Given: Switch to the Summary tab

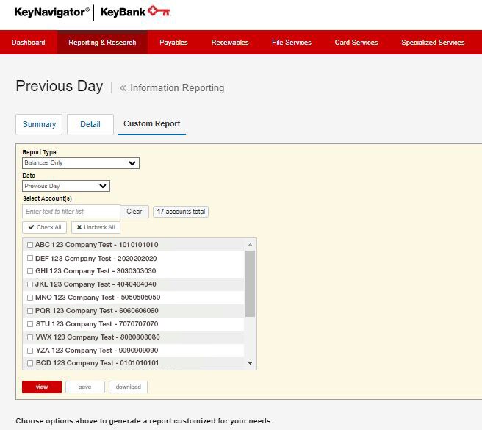Looking at the screenshot, I should coord(39,124).
